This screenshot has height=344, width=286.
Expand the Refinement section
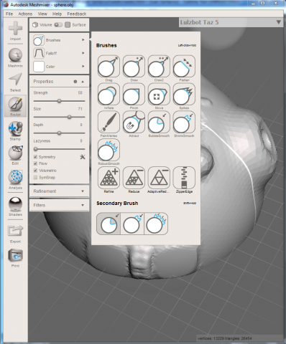59,191
